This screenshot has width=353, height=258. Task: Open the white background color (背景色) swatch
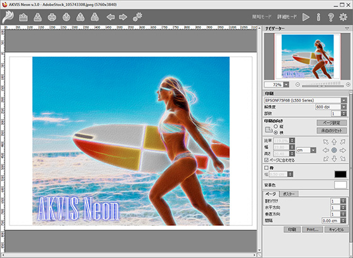click(340, 185)
